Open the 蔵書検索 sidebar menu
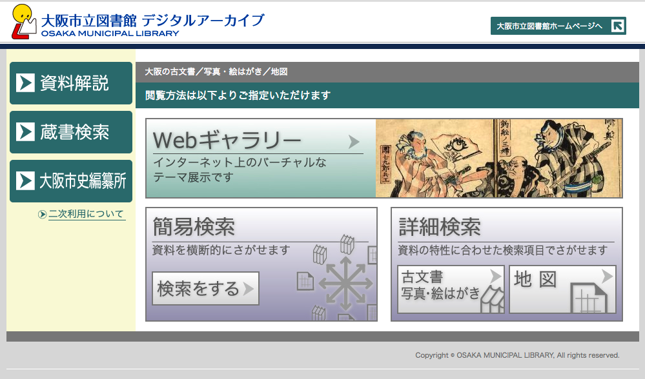Viewport: 645px width, 379px height. [71, 131]
